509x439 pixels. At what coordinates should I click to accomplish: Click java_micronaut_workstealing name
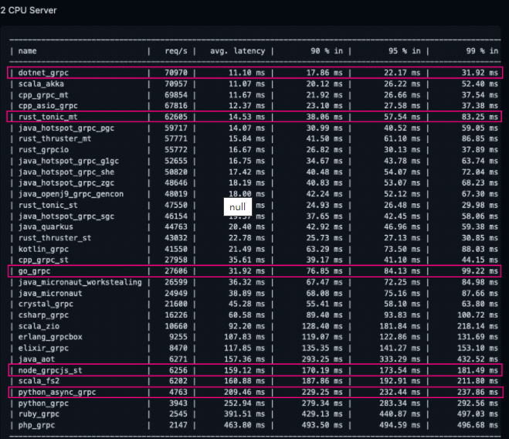coord(80,282)
